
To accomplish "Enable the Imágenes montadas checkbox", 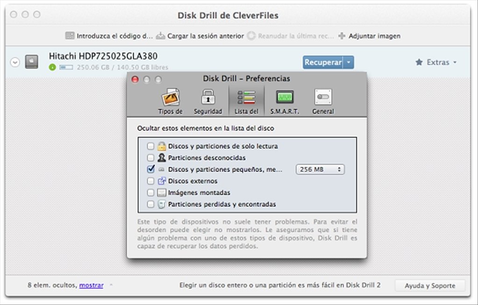I will tap(150, 192).
